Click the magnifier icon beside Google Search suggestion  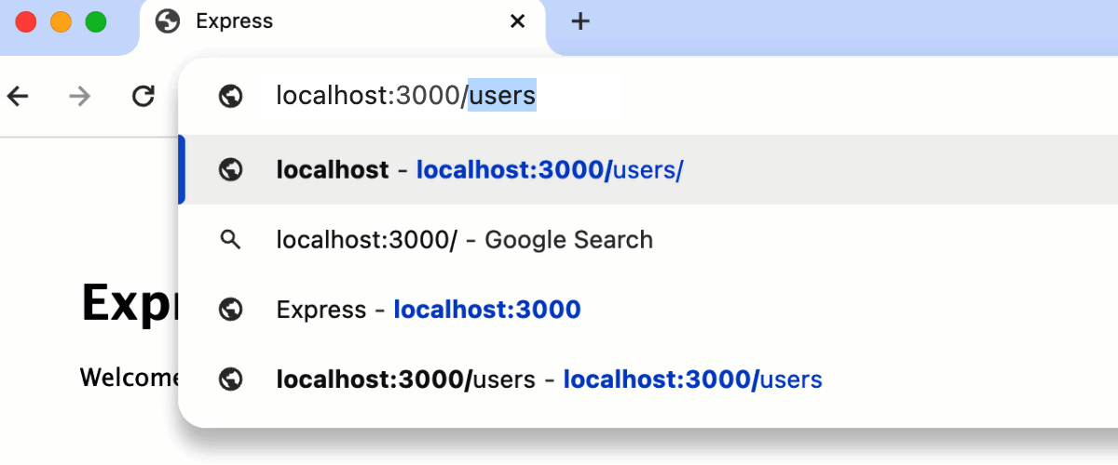230,240
